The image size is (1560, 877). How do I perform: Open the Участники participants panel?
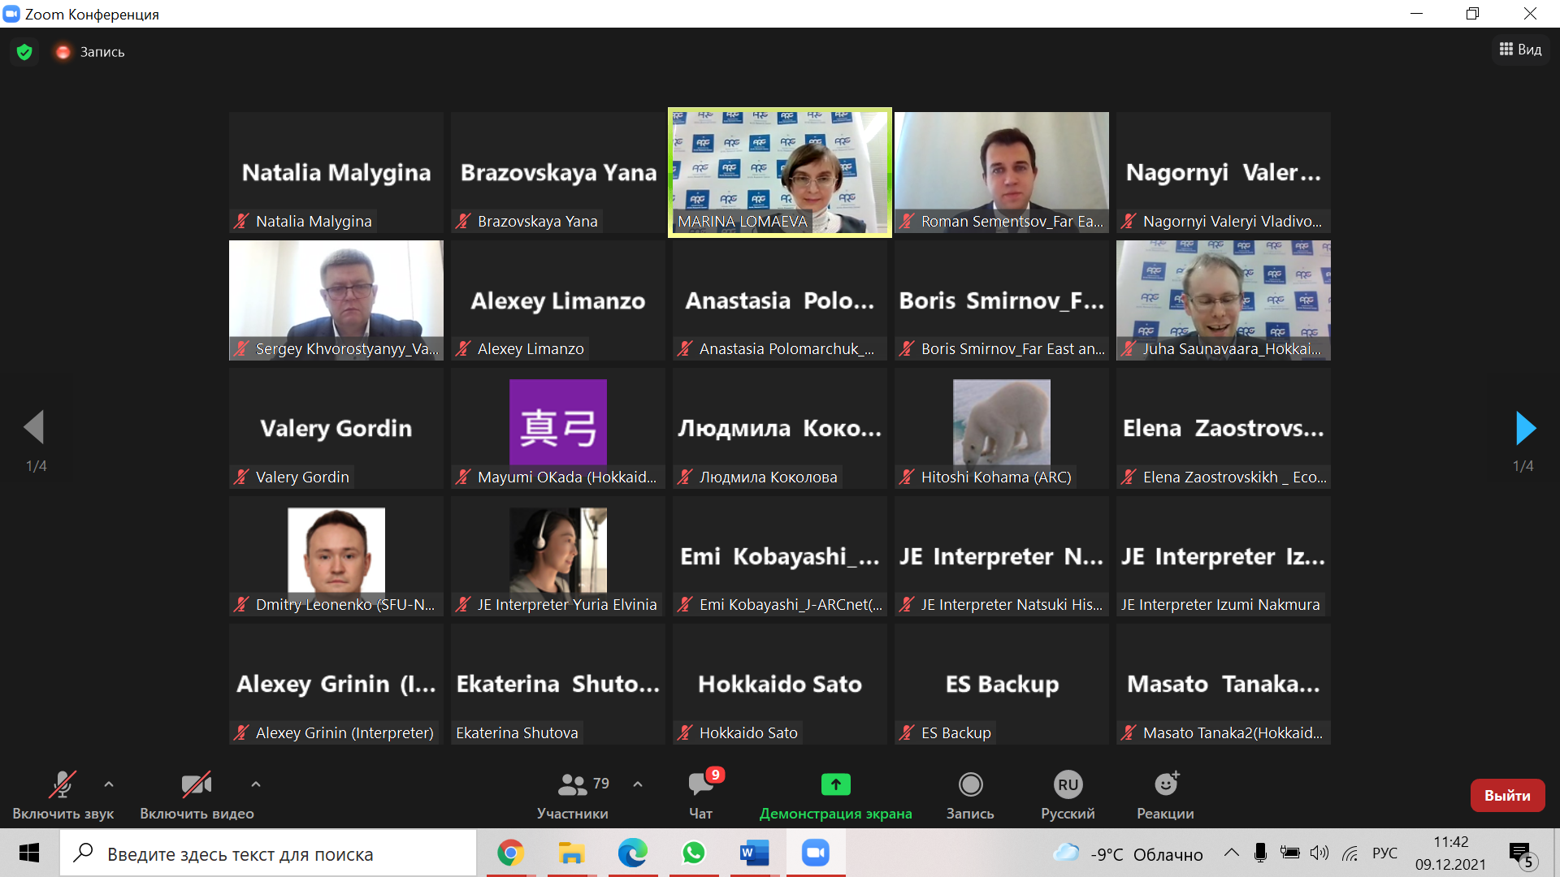click(572, 796)
